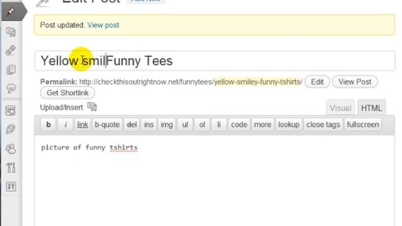
Task: Click inside the HTML content text area
Action: [215, 181]
